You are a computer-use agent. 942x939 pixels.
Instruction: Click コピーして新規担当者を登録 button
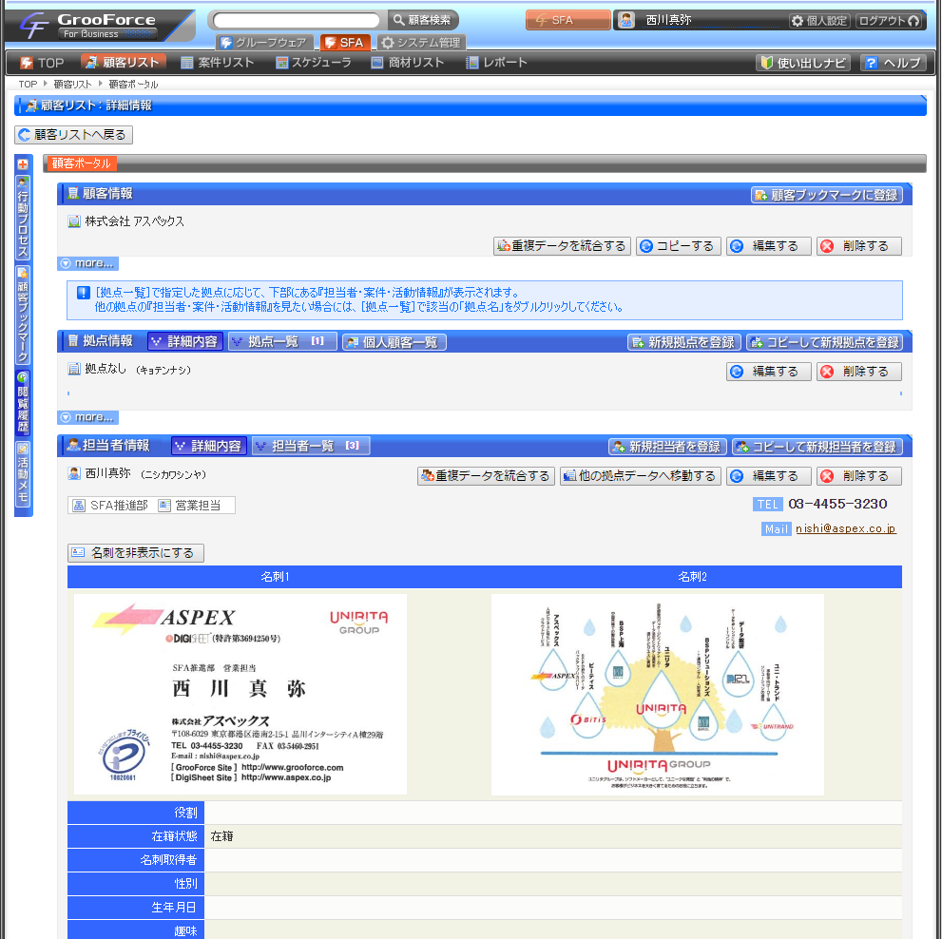pos(817,447)
